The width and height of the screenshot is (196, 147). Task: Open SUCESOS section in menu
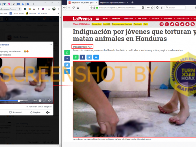point(155,19)
